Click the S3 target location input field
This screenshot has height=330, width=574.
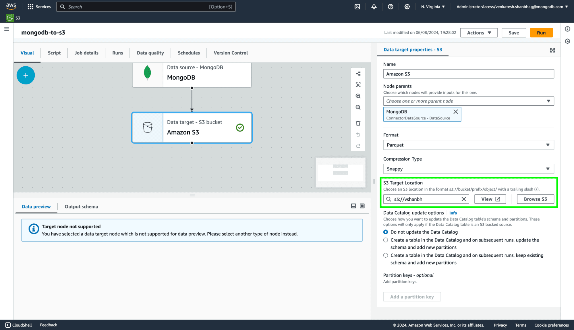pos(426,199)
